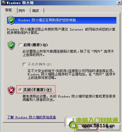Select the 启用 (推荐) radio button
Viewport: 122px width, 132px height.
[x=20, y=45]
